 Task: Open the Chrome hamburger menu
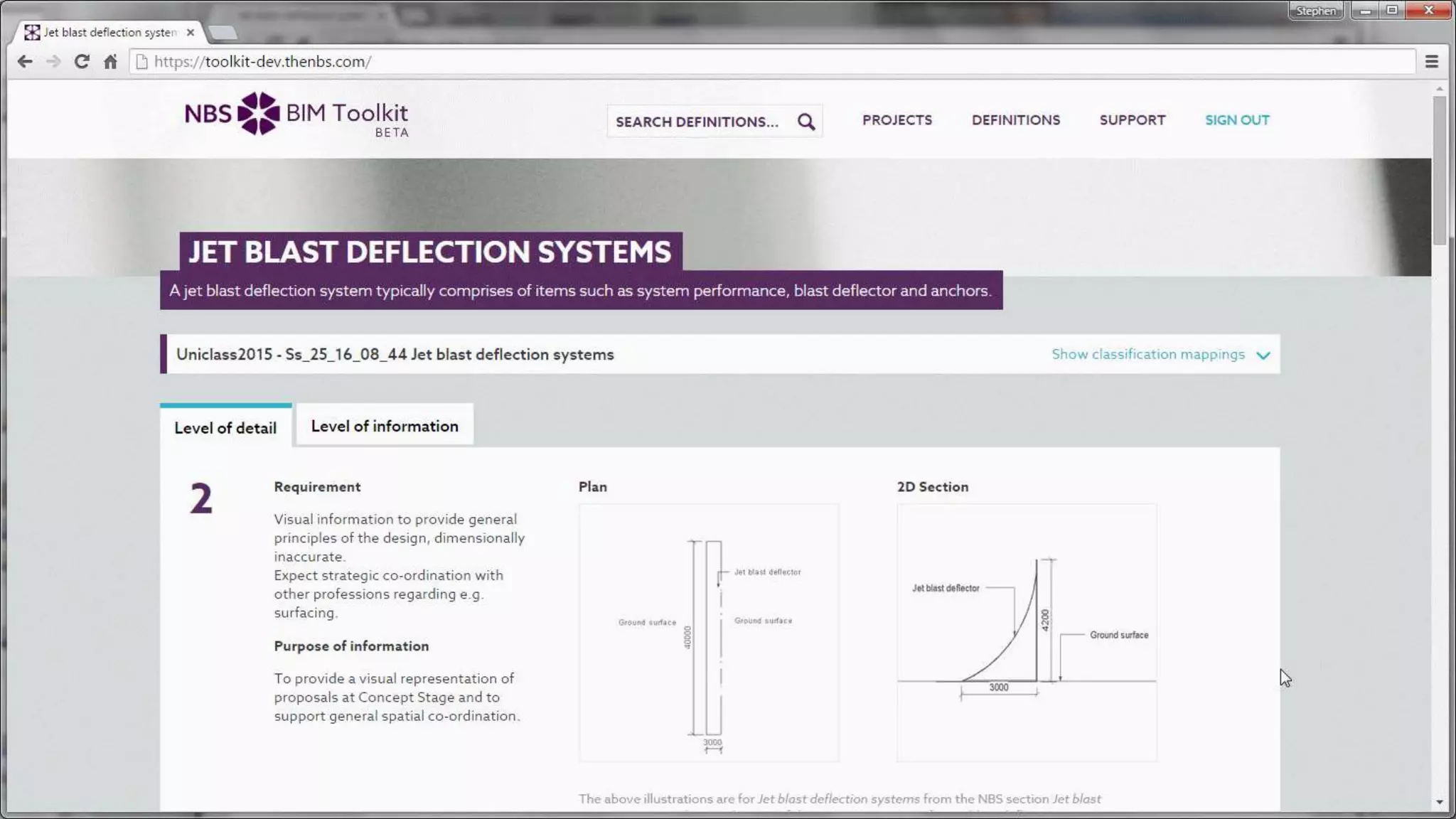[x=1431, y=62]
